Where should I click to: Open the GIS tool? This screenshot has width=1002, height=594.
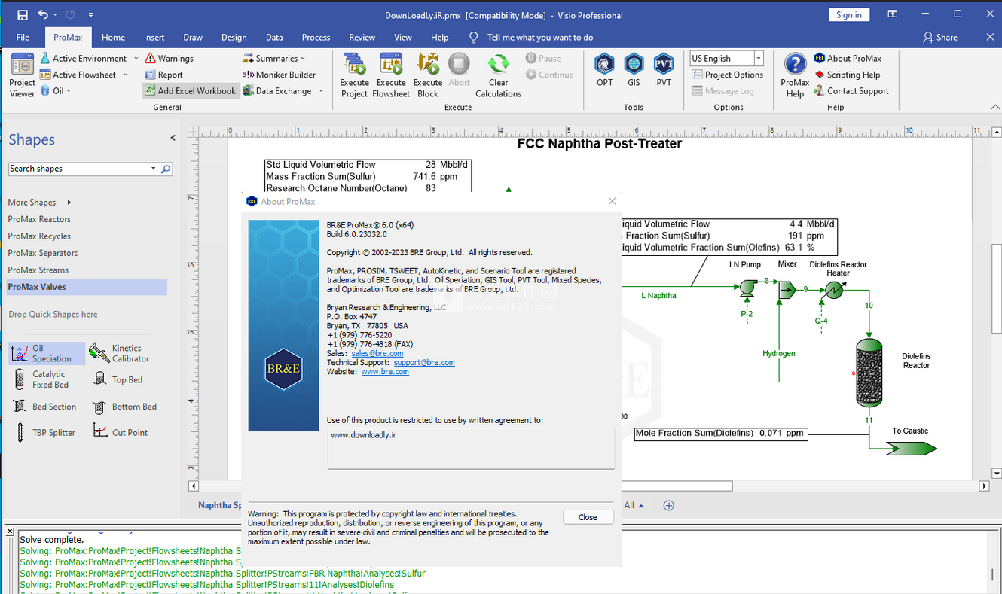[634, 70]
